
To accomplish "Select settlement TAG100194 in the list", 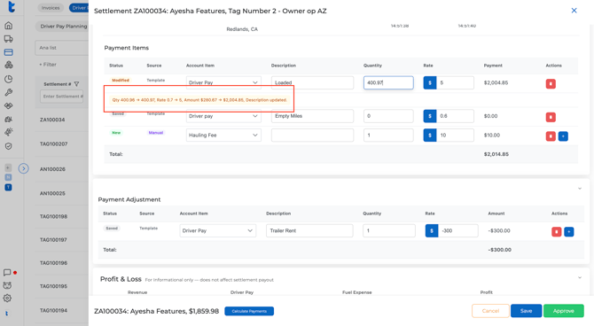I will (54, 310).
